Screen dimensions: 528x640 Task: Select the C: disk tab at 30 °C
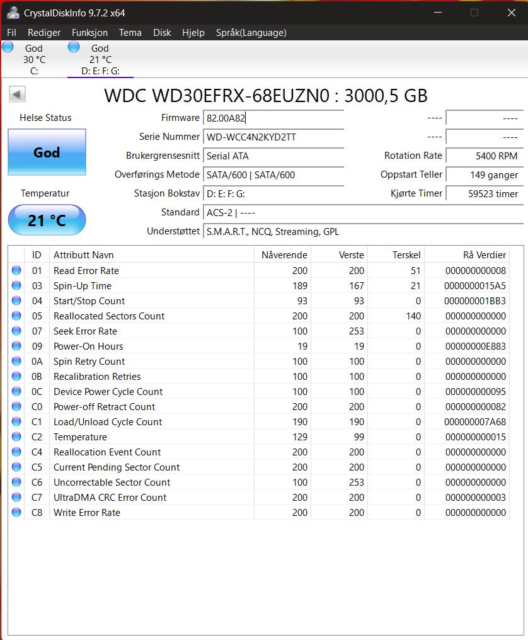click(x=34, y=59)
